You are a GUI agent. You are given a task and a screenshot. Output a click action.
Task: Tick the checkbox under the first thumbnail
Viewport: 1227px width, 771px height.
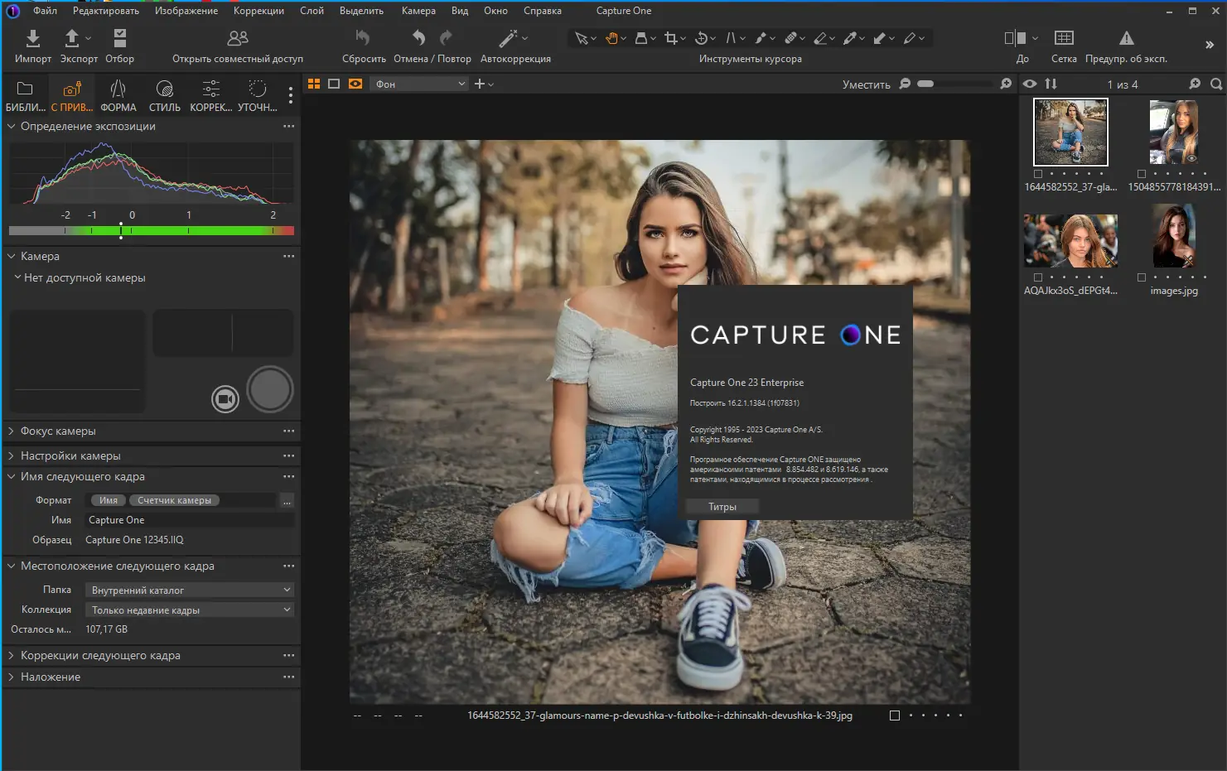(x=1038, y=174)
